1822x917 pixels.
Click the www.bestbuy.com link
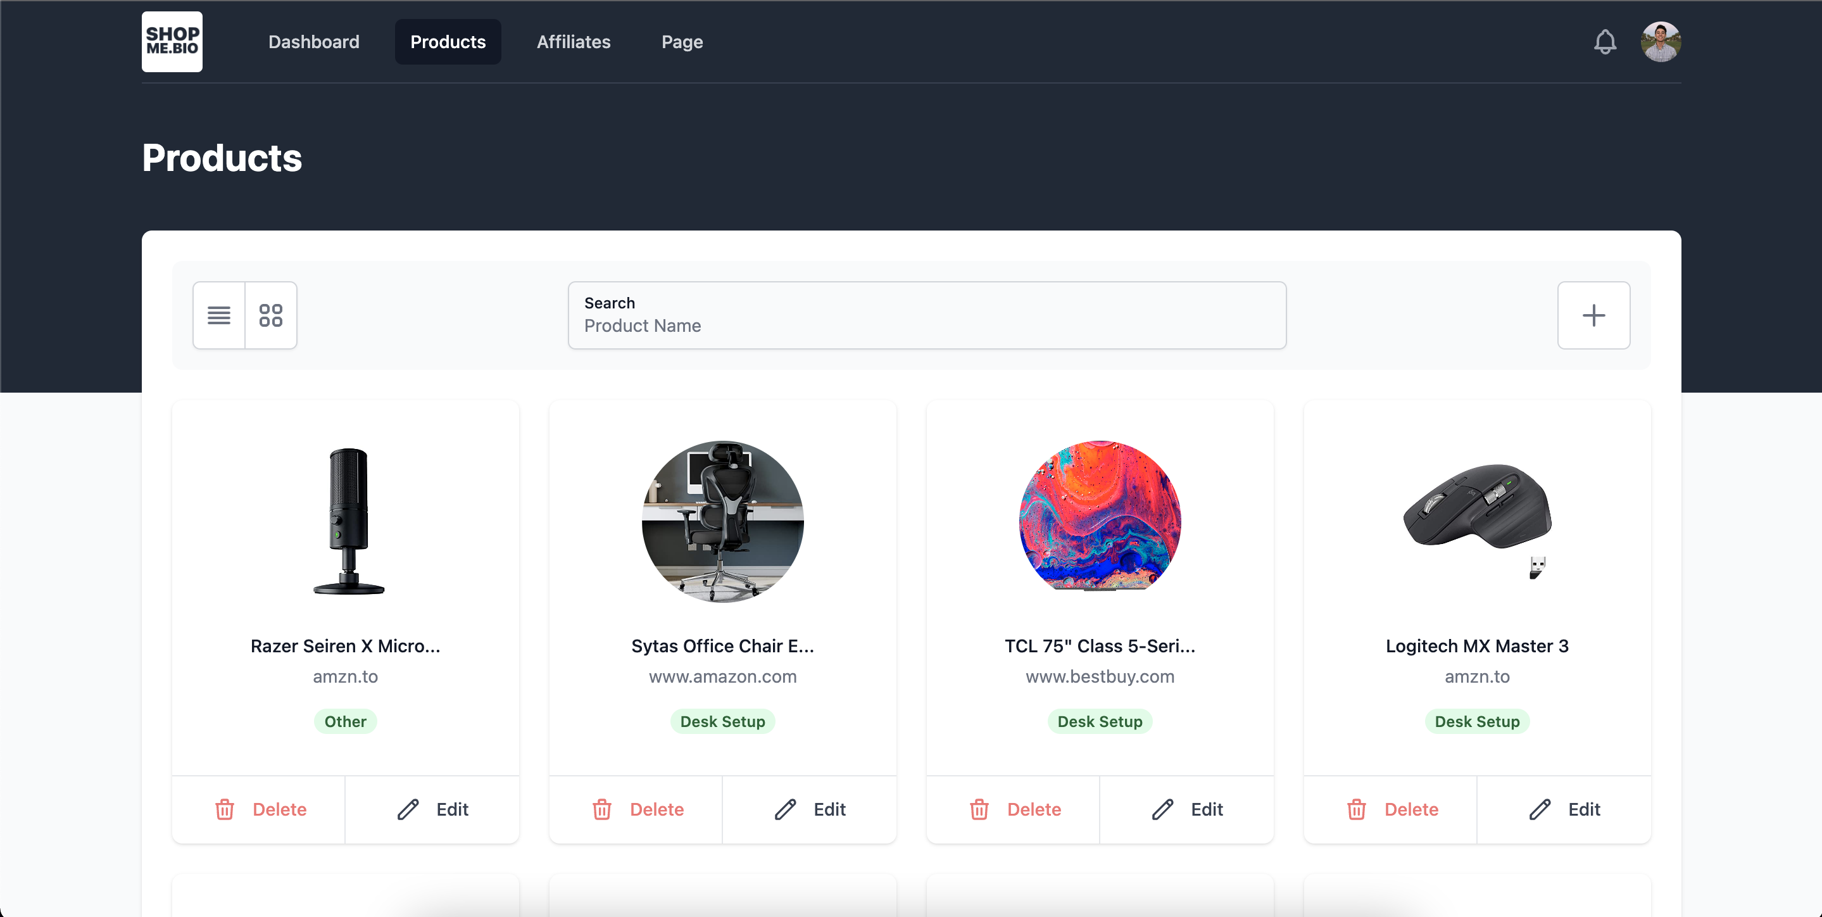tap(1099, 676)
